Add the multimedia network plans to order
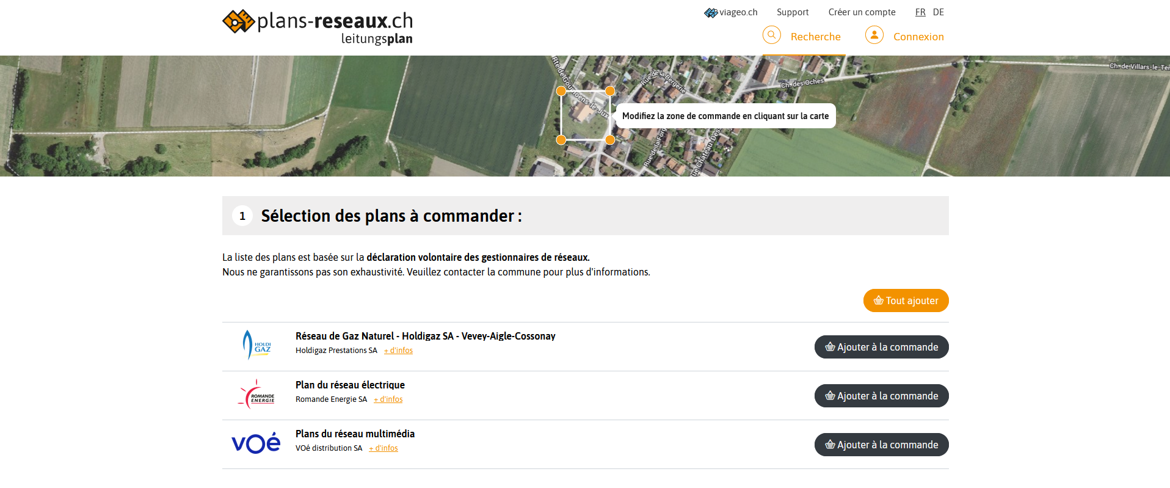 coord(881,445)
